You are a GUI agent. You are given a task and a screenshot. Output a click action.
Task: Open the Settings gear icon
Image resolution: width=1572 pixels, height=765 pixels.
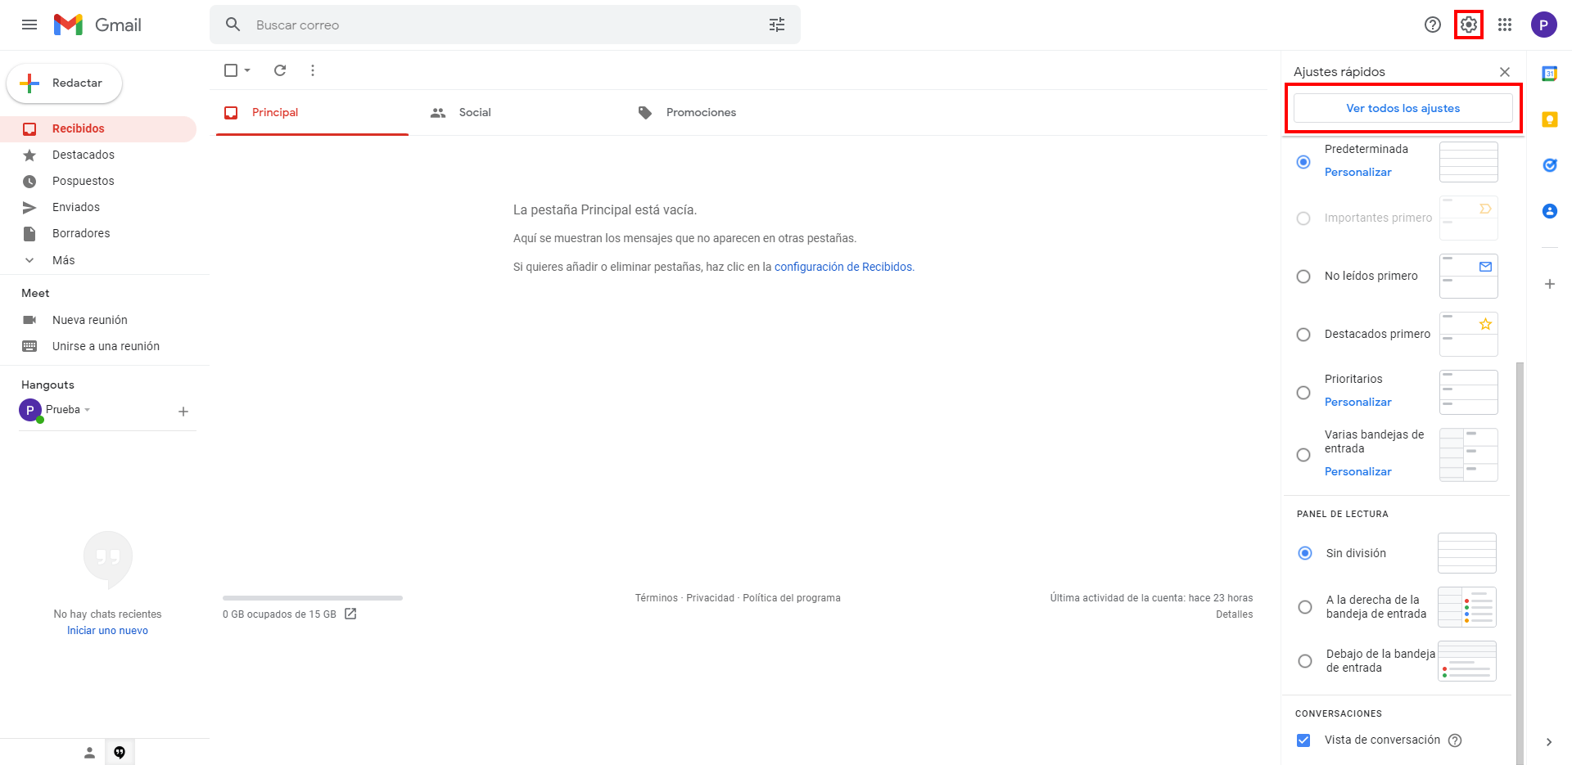[x=1469, y=25]
